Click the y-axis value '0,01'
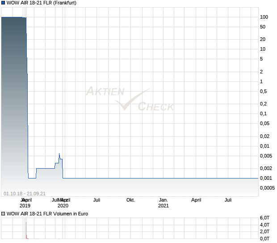The width and height of the screenshot is (277, 243). tap(264, 146)
